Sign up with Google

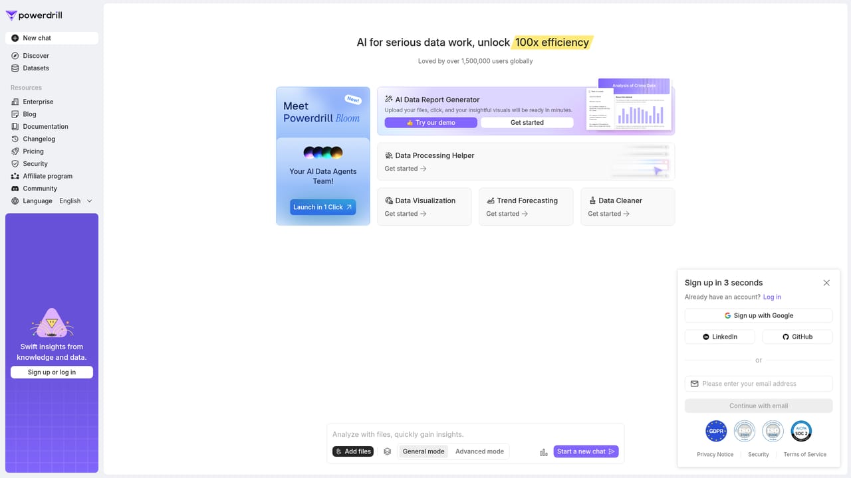(x=759, y=316)
